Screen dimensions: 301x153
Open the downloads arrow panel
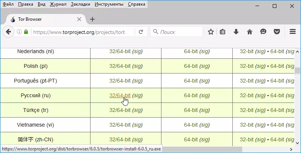(236, 32)
